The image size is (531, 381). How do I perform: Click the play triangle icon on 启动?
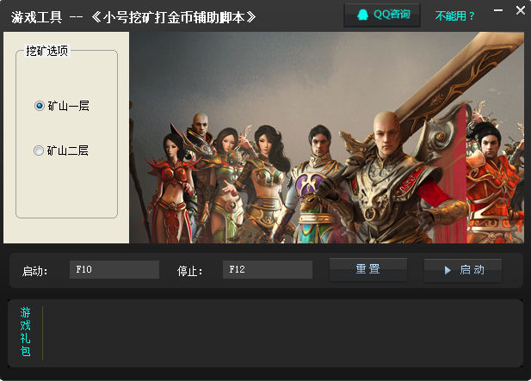(448, 270)
